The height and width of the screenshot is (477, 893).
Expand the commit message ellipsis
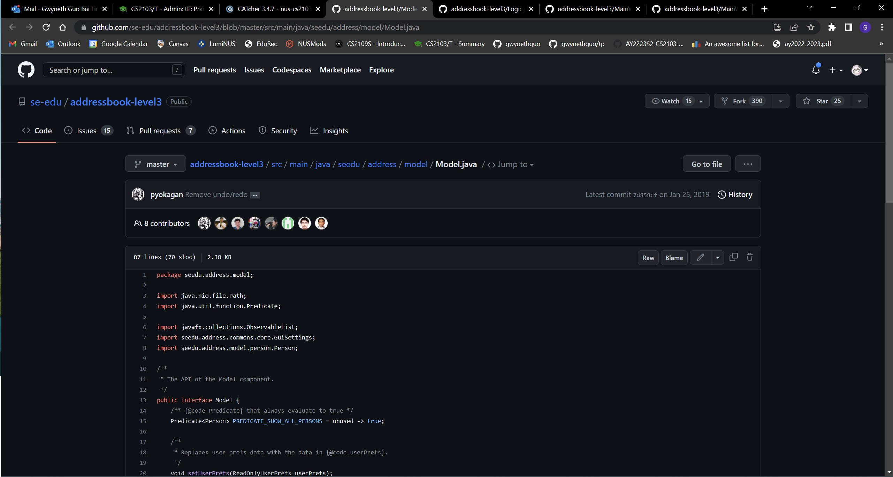pyautogui.click(x=255, y=195)
